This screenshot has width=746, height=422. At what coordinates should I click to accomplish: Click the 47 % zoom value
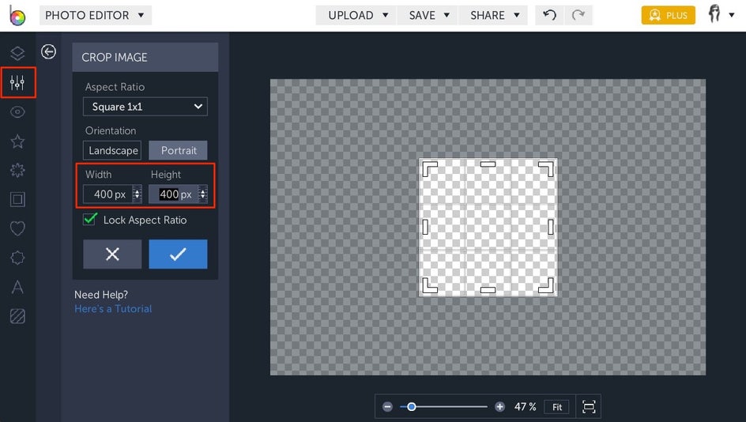pos(526,407)
